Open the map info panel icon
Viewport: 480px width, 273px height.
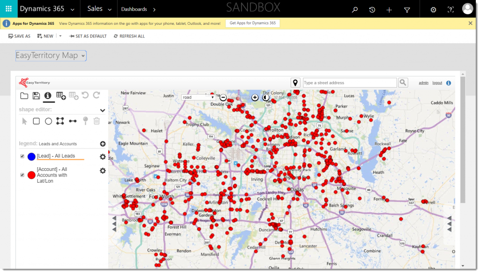(x=48, y=96)
